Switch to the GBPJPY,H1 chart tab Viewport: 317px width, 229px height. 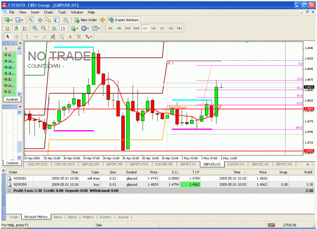(188, 164)
